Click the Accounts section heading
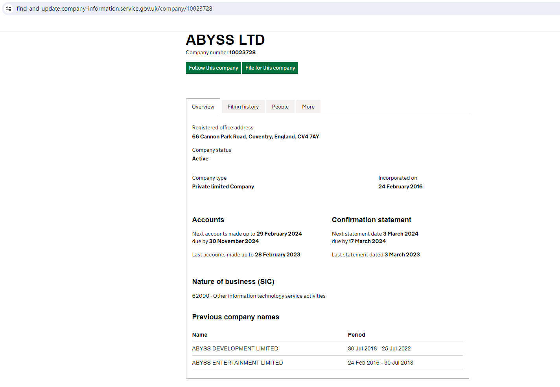 point(208,220)
